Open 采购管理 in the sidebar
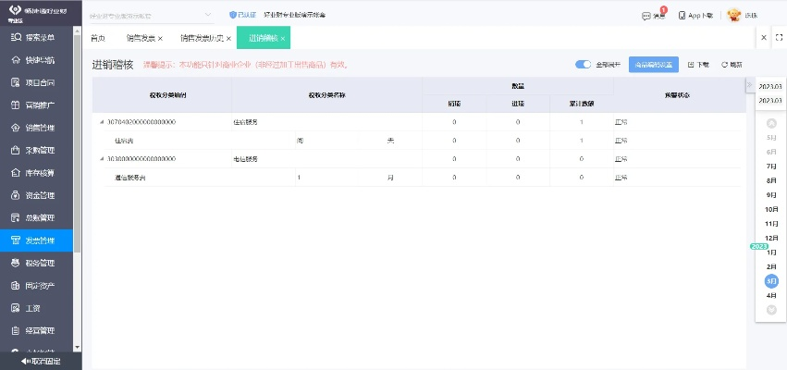The width and height of the screenshot is (787, 370). point(40,150)
